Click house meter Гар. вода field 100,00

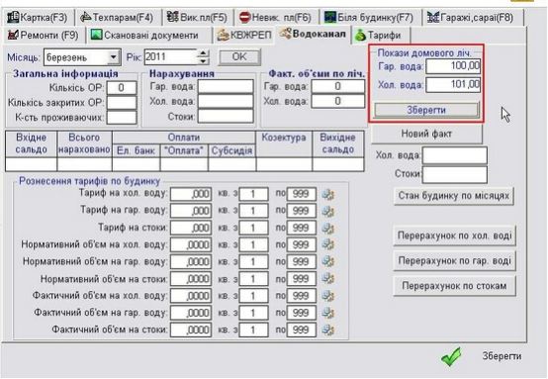(453, 66)
